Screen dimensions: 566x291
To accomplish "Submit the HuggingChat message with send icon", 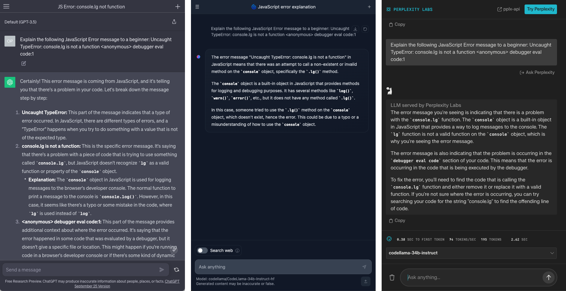I will (x=364, y=267).
